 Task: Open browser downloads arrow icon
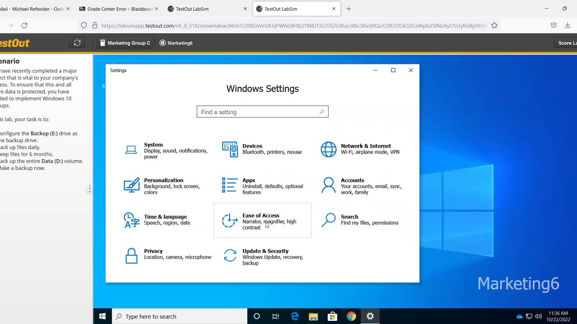click(x=568, y=26)
